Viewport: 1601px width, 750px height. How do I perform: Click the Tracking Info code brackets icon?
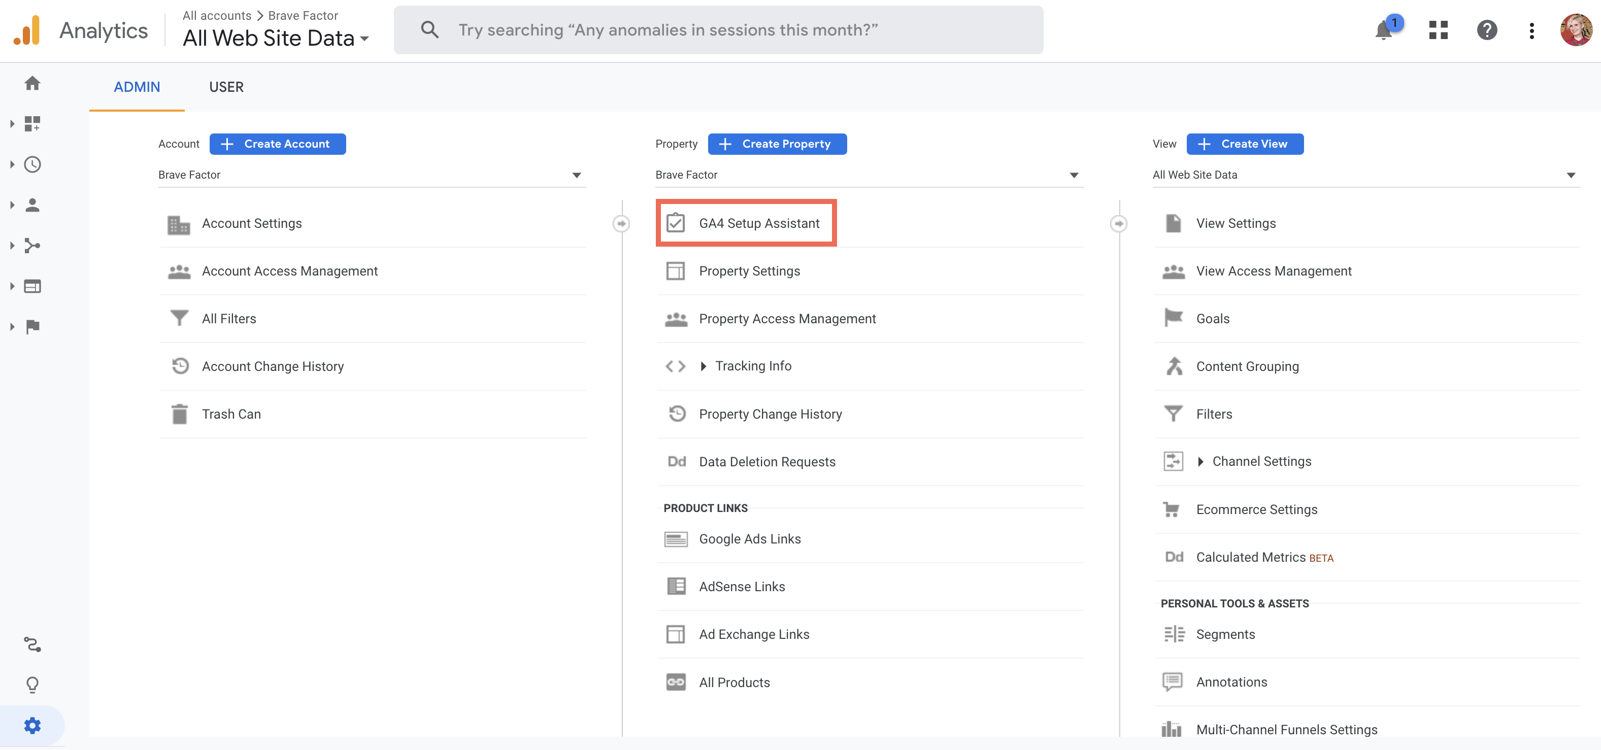[676, 366]
